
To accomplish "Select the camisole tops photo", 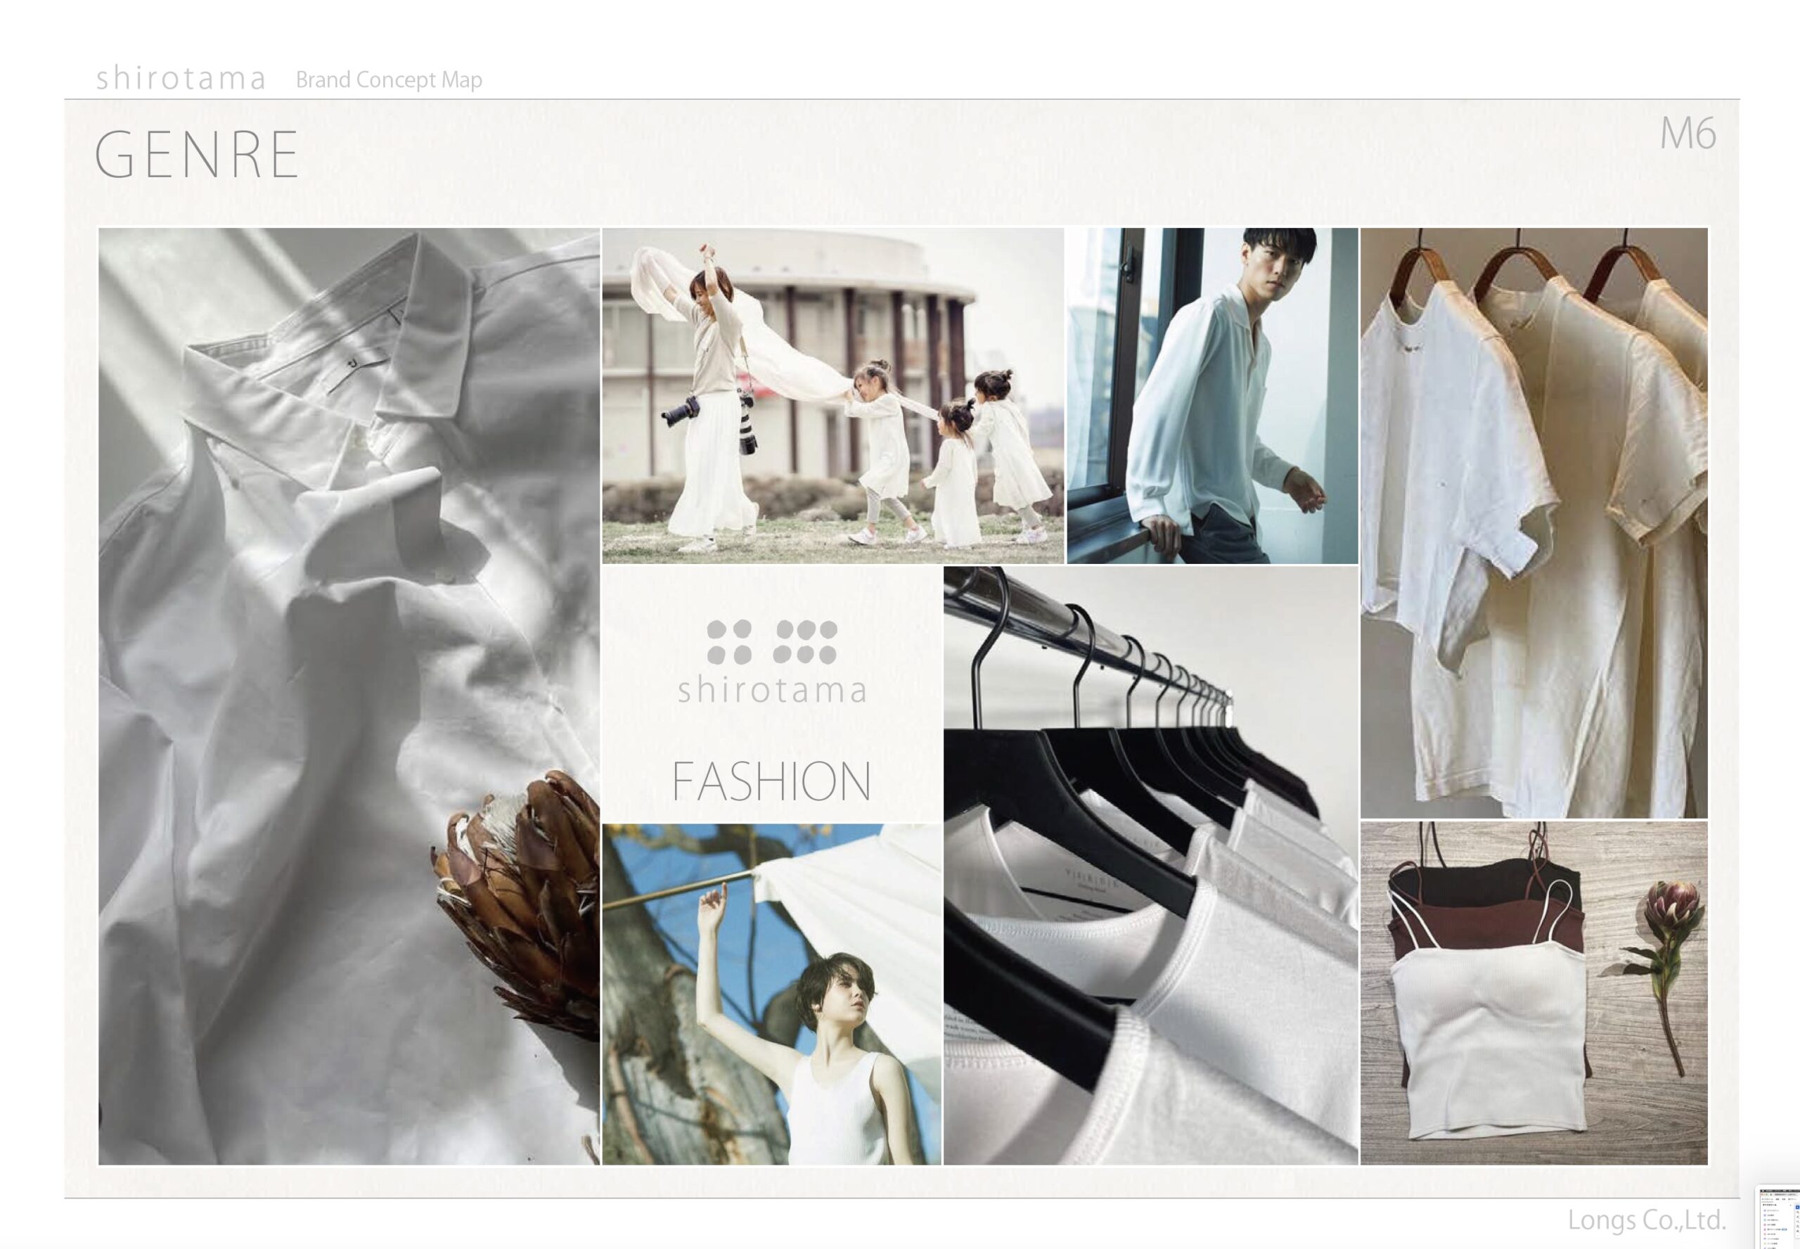I will click(1534, 994).
